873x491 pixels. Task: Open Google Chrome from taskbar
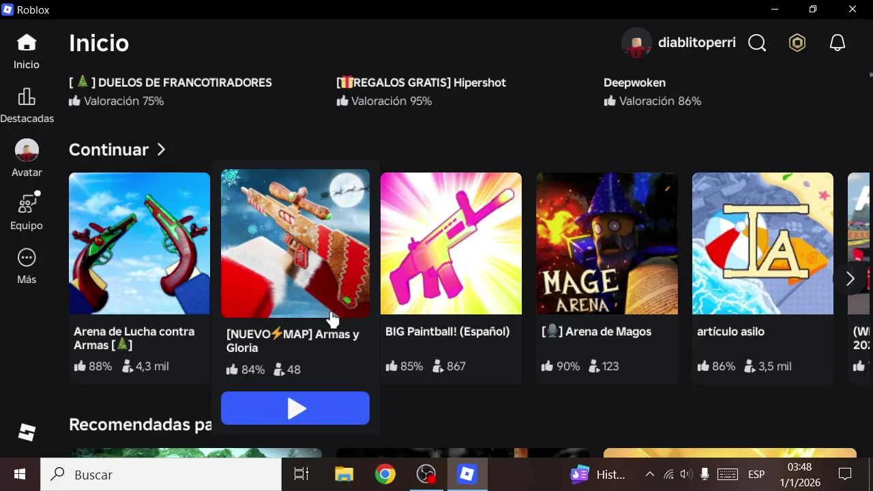pyautogui.click(x=385, y=475)
